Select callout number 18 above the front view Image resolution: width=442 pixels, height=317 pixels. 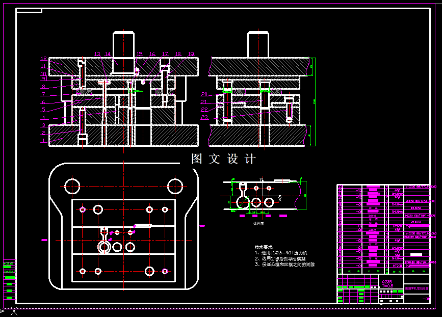click(x=178, y=54)
